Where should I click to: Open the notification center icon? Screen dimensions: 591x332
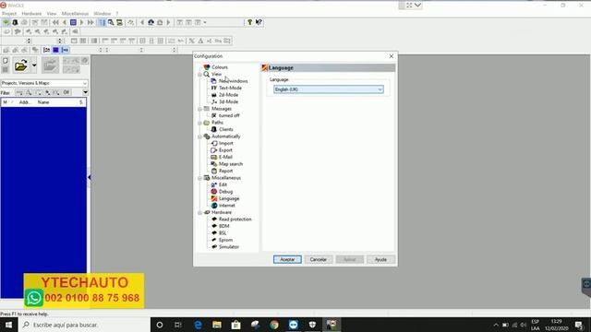579,325
